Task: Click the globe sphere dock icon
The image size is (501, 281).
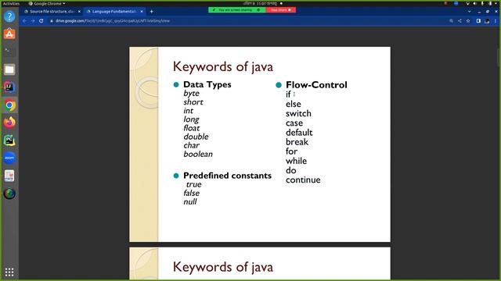Action: coord(9,194)
